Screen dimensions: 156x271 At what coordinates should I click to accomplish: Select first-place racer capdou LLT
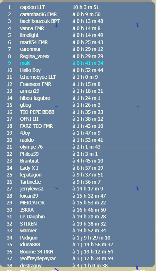(x=32, y=7)
